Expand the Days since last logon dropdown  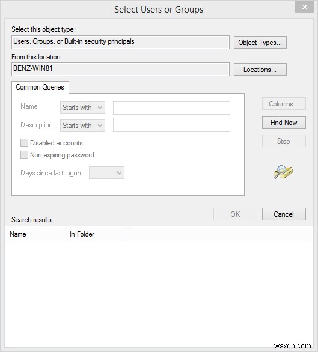click(106, 173)
